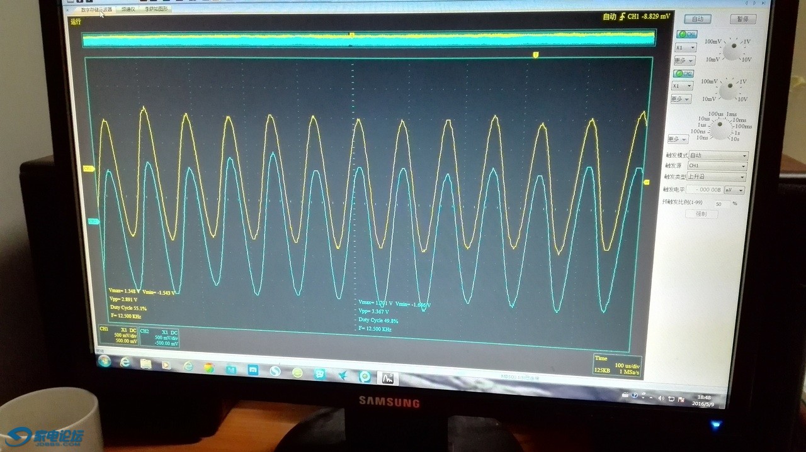This screenshot has height=452, width=806.
Task: Open the 李萨如图形 Lissajous tab
Action: [156, 9]
